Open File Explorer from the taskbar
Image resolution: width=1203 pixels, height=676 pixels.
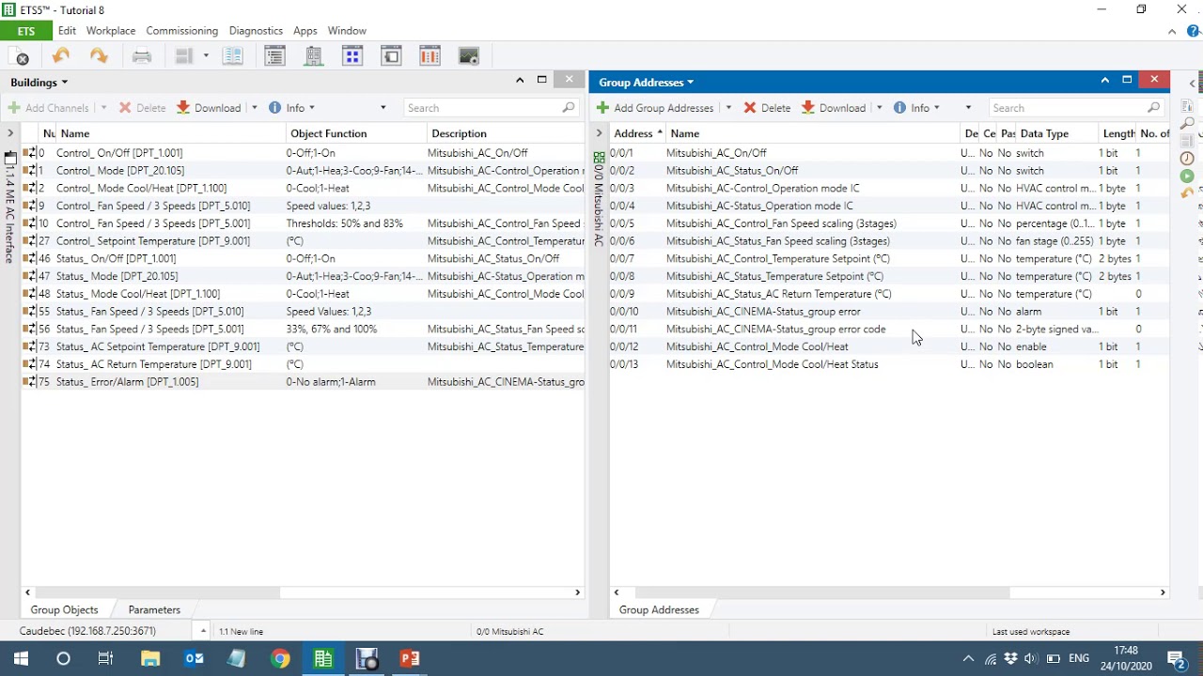pos(150,658)
